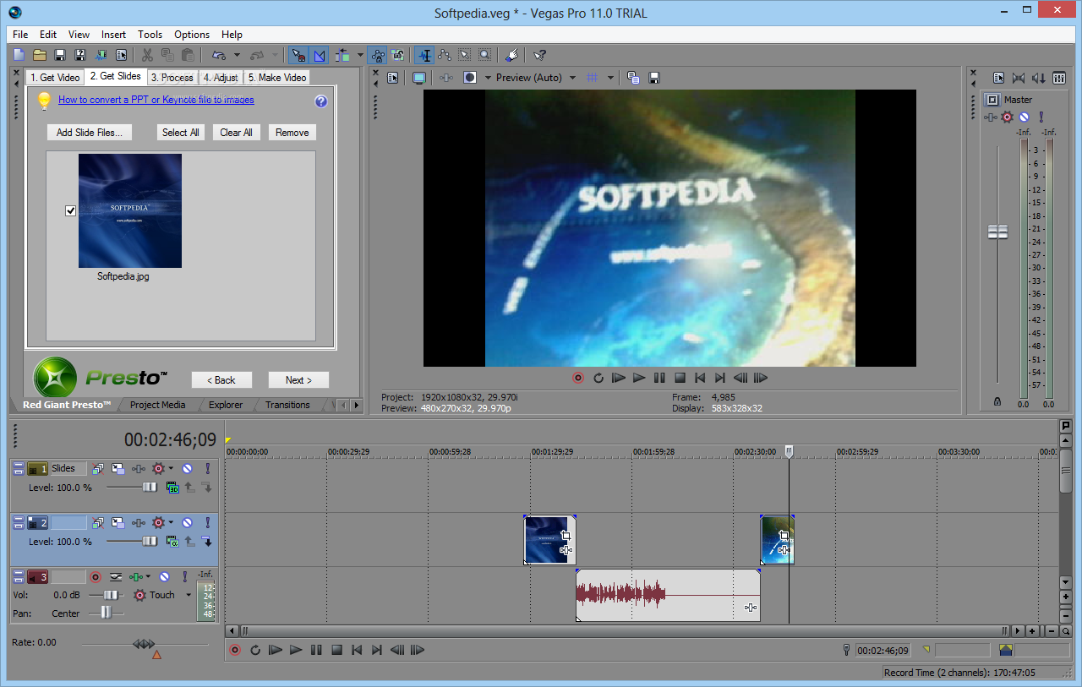Click the Slides track Level slider handle
The image size is (1082, 687).
(150, 488)
